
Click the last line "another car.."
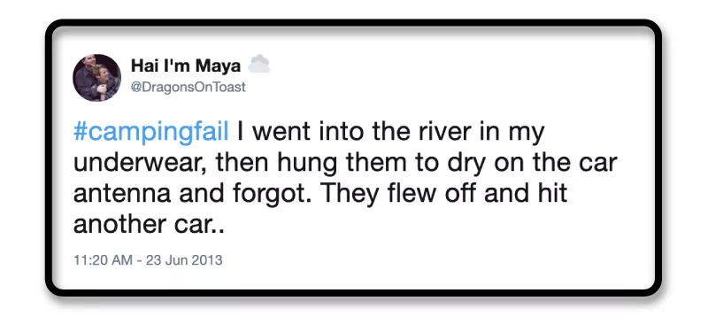click(x=149, y=225)
